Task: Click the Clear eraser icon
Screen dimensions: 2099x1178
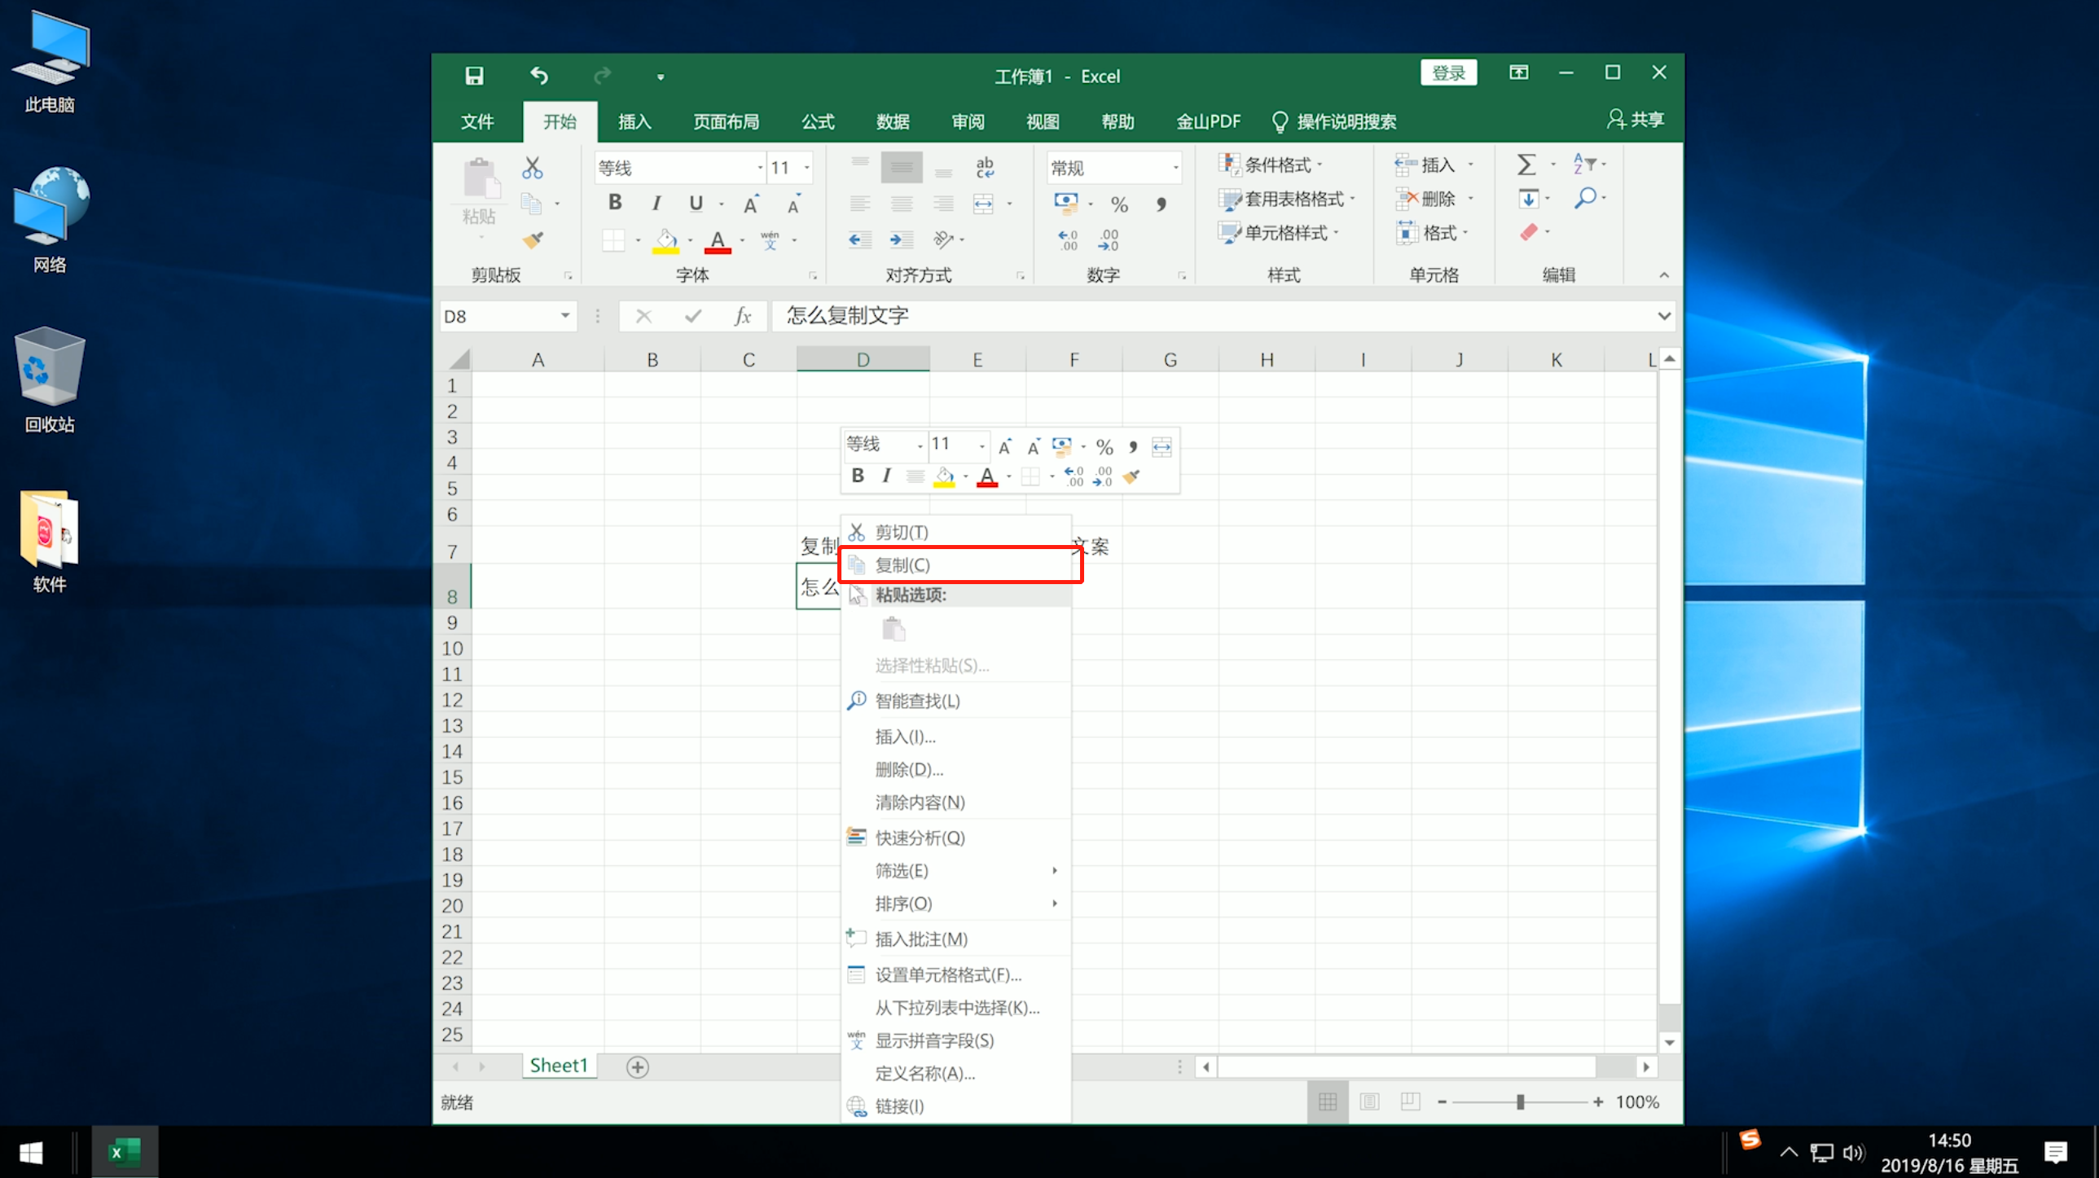Action: (1529, 232)
